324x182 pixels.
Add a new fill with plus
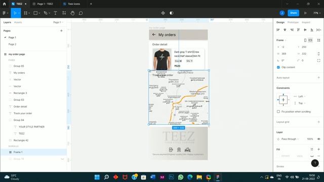(x=318, y=149)
